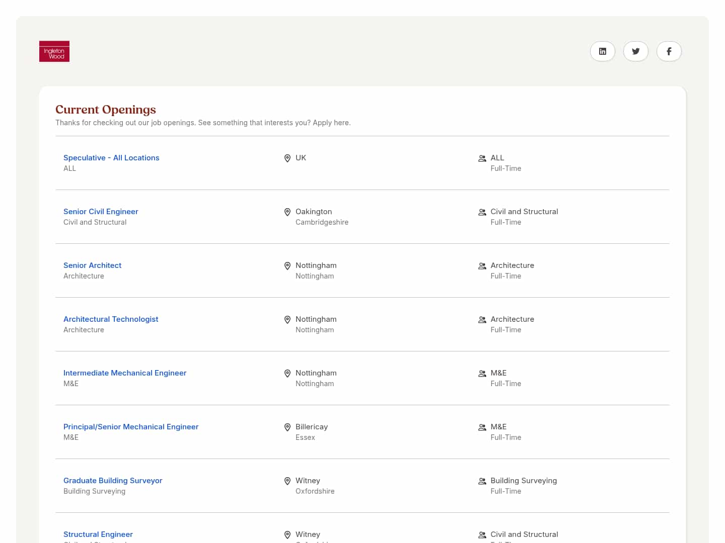Click the Current Openings heading
This screenshot has width=725, height=543.
(x=106, y=110)
